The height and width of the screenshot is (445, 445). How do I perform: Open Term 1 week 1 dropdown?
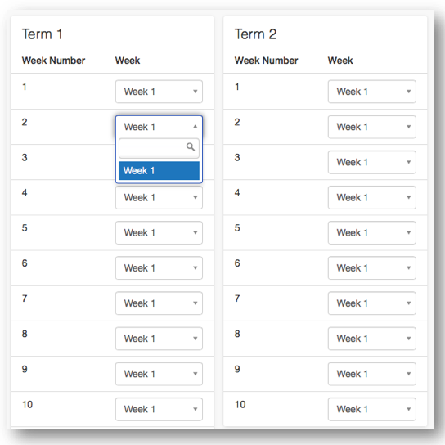coord(159,92)
